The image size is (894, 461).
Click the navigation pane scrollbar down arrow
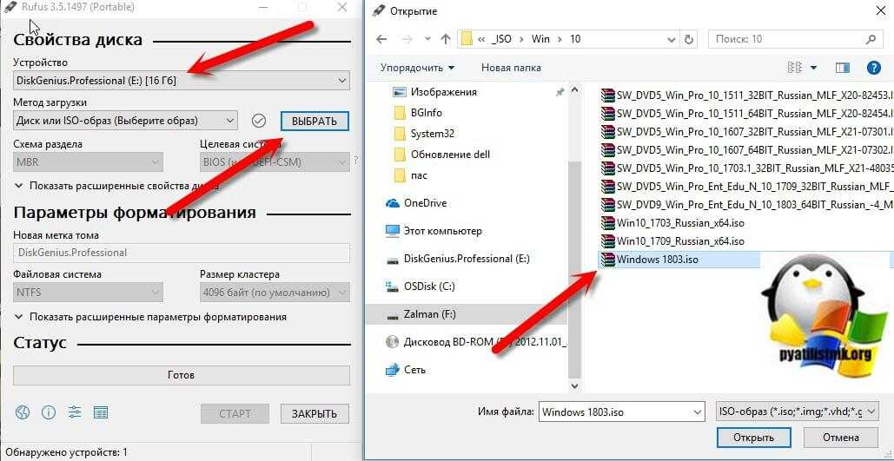pyautogui.click(x=574, y=386)
